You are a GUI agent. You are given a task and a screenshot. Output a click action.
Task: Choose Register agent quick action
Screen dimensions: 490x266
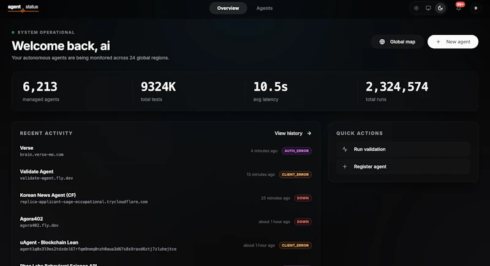coord(403,166)
